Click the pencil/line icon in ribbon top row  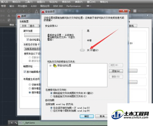[29, 11]
